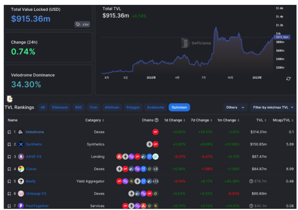
Task: Open the Uniswap V3 protocol link
Action: click(x=36, y=194)
